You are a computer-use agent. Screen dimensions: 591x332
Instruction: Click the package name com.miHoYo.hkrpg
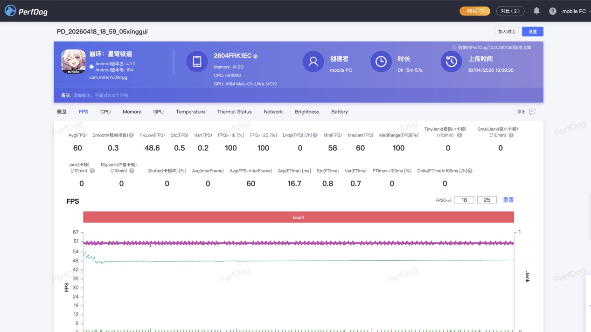[108, 77]
